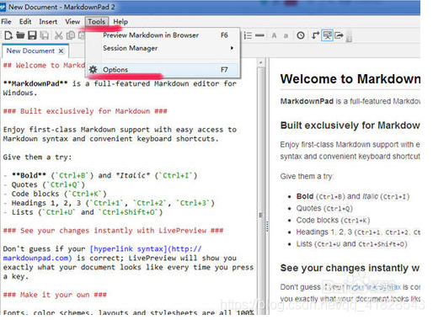Click the '**Bold**' text in editor
Viewport: 433px width, 320px height.
point(29,175)
